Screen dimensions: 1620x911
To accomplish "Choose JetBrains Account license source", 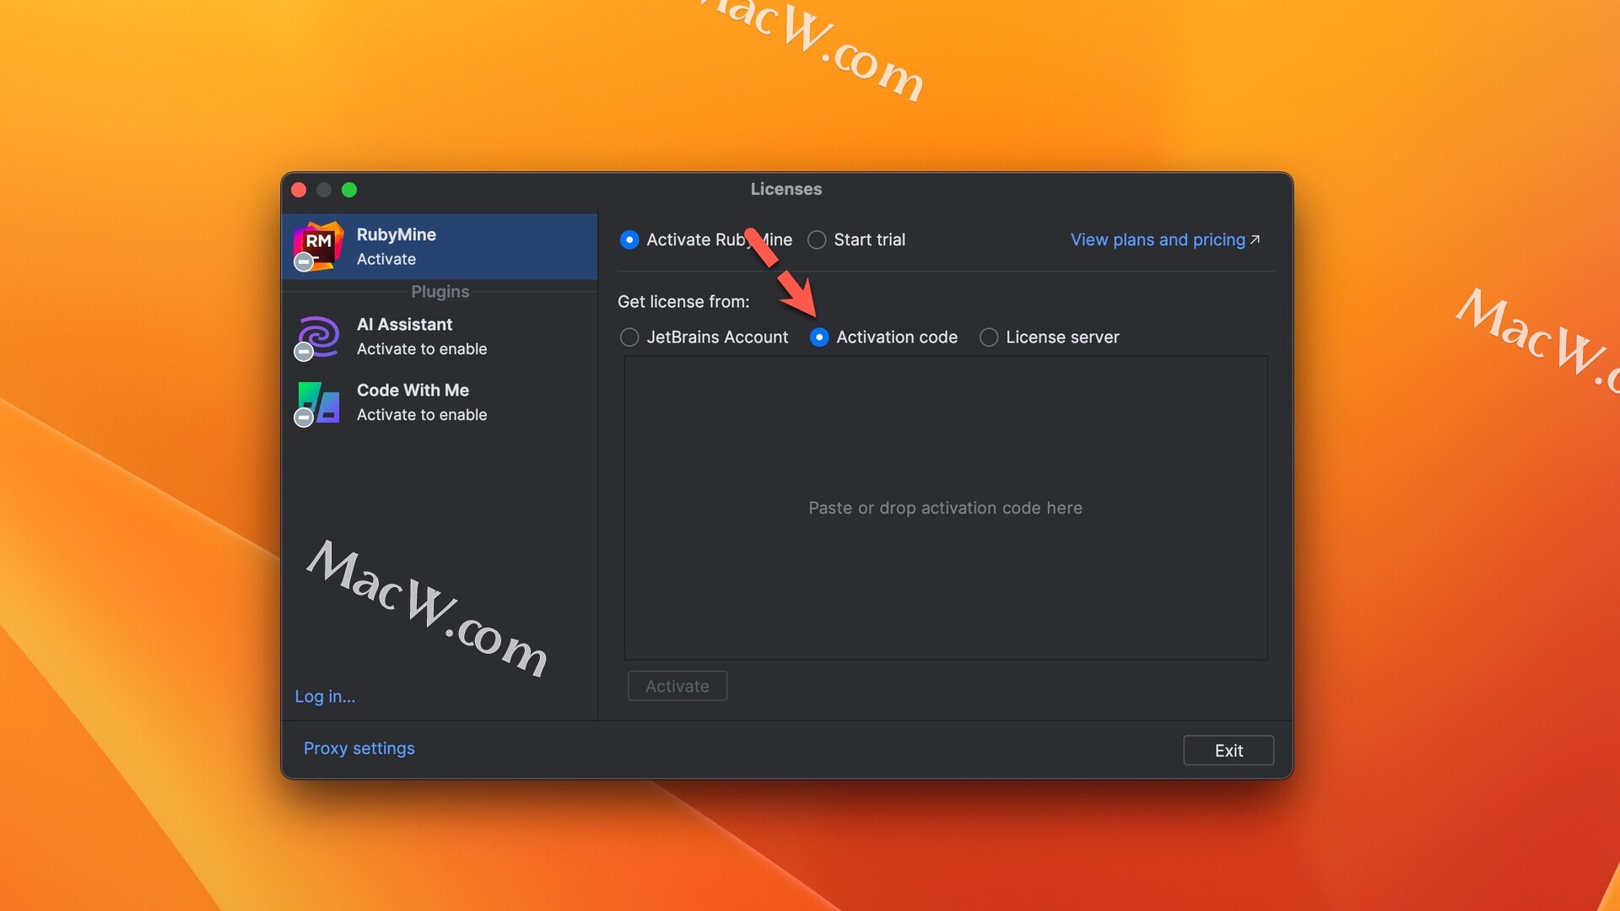I will coord(629,337).
